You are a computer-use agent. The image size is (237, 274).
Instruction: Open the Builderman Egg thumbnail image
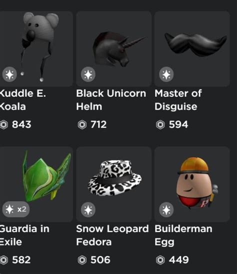coord(192,184)
